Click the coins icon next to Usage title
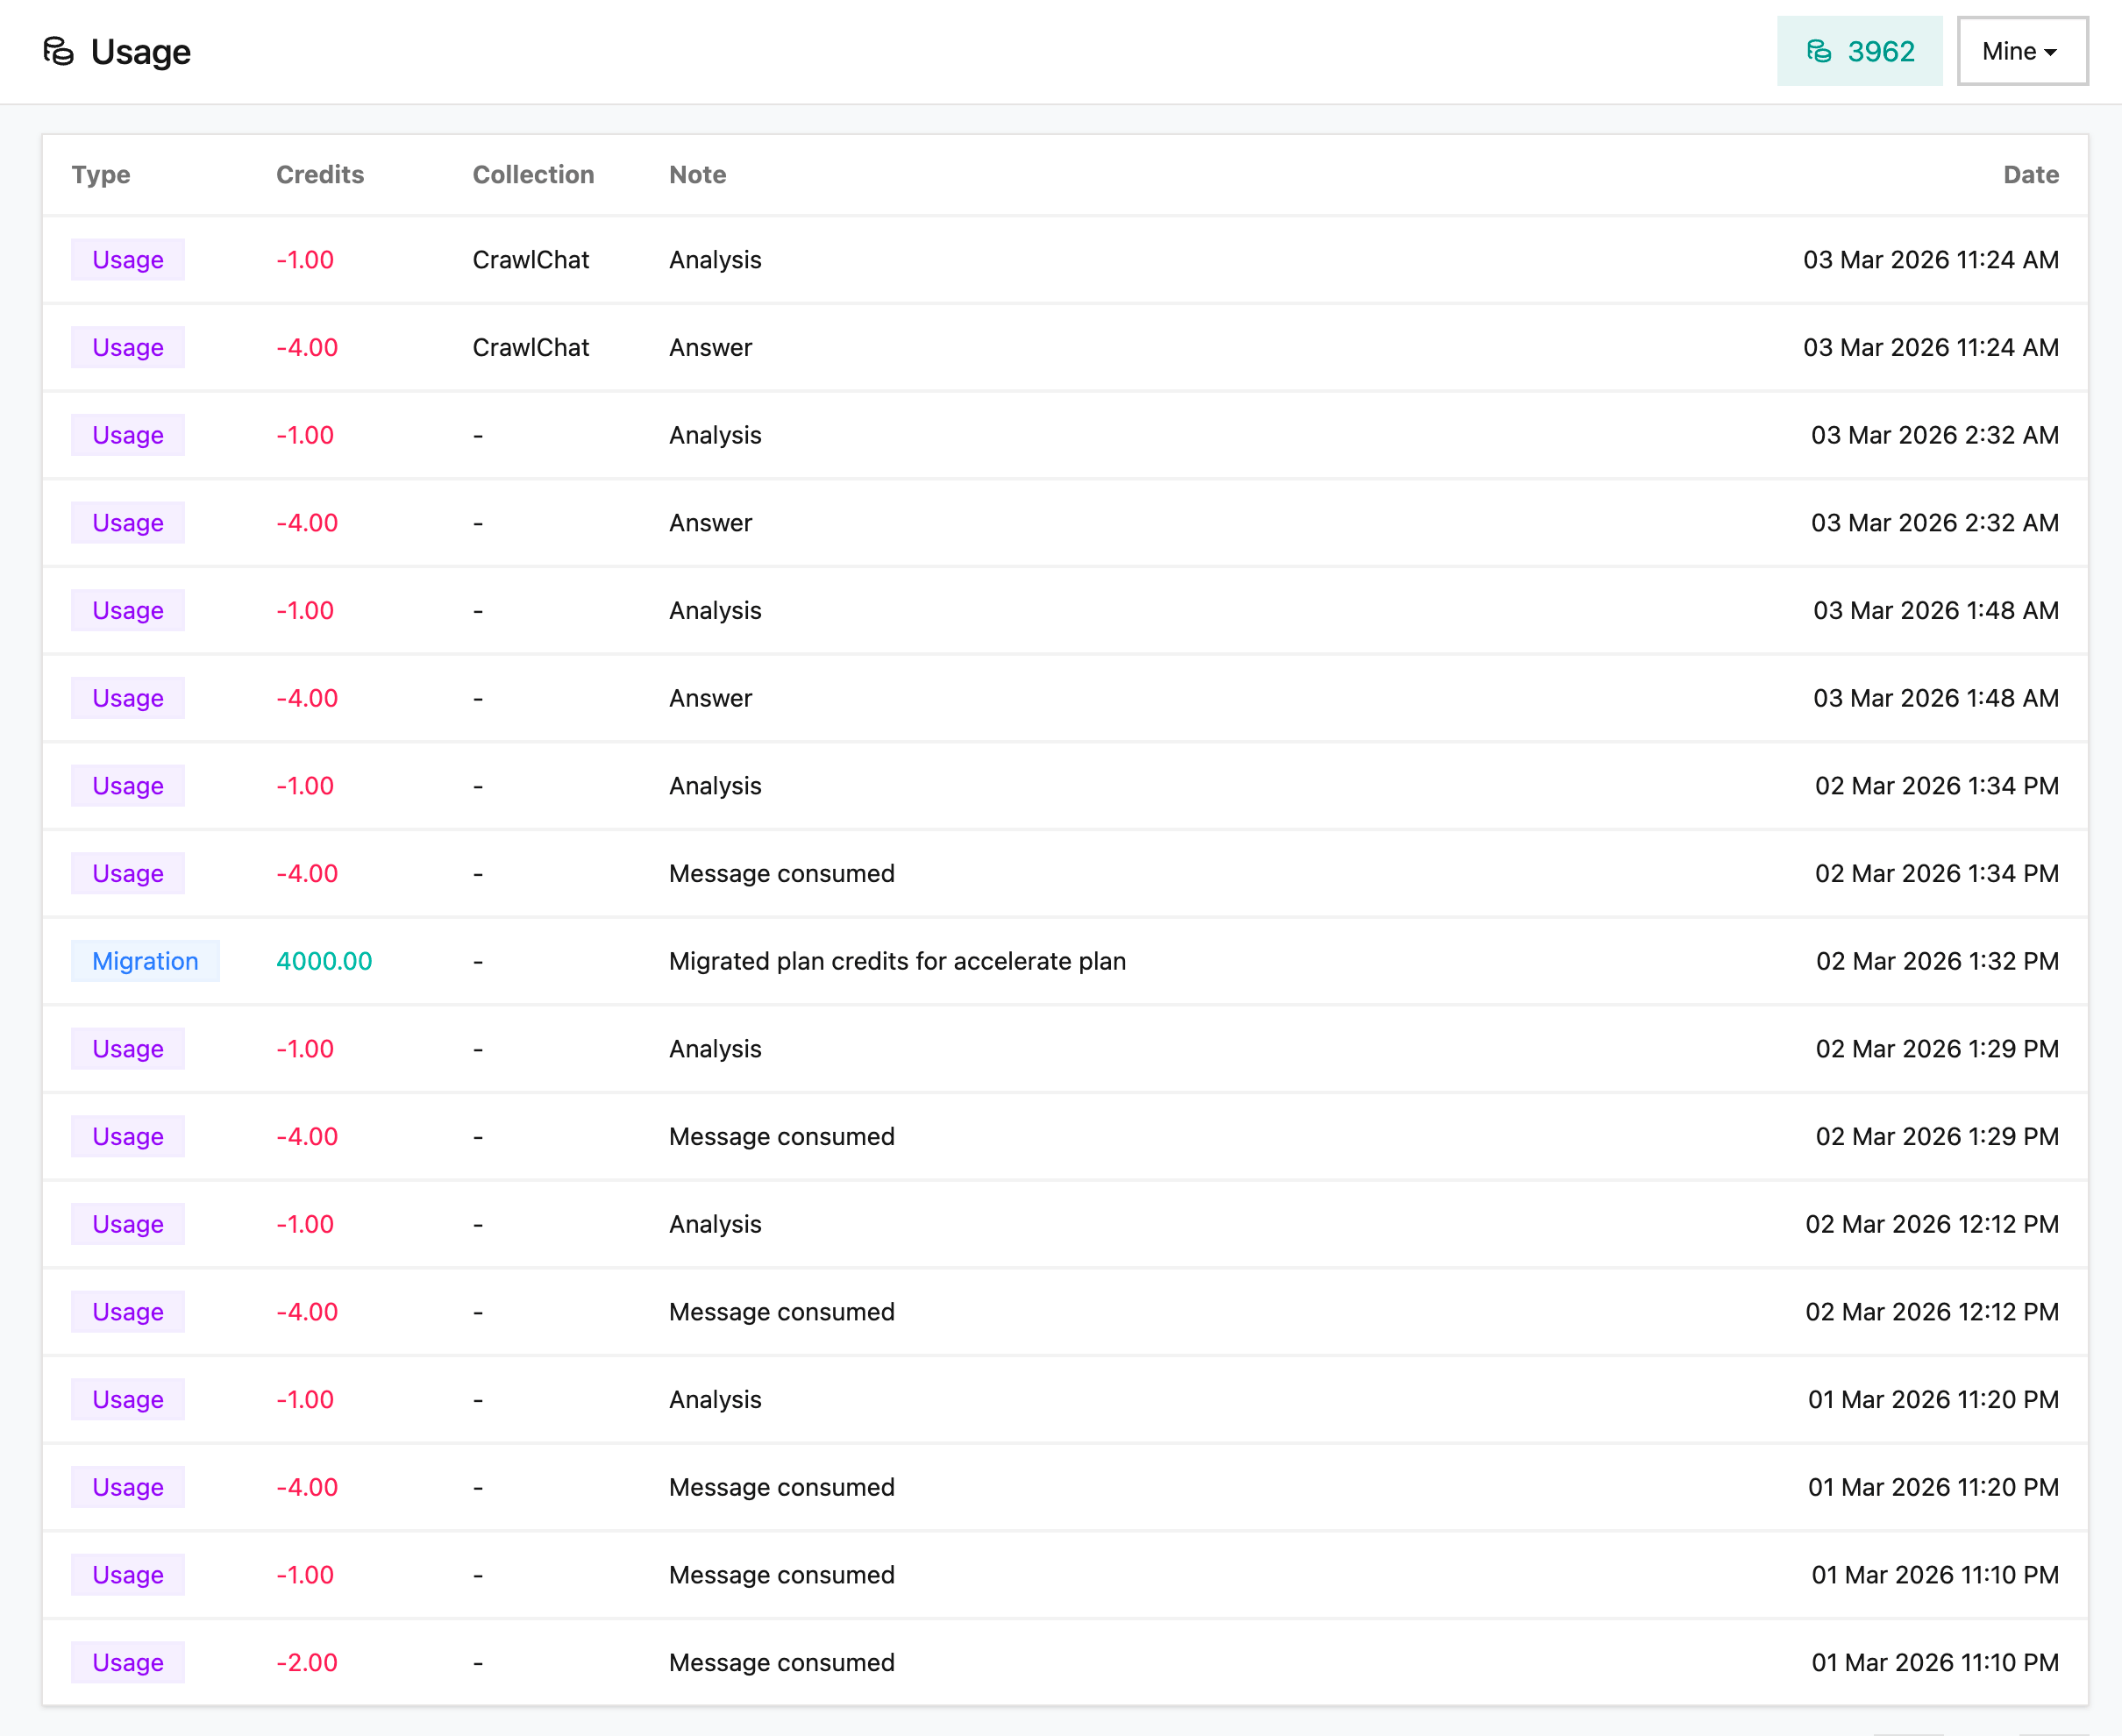Viewport: 2122px width, 1736px height. point(58,51)
